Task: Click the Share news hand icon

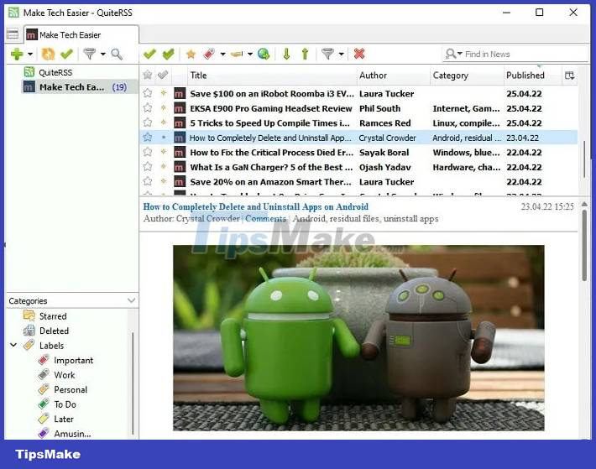Action: (237, 55)
